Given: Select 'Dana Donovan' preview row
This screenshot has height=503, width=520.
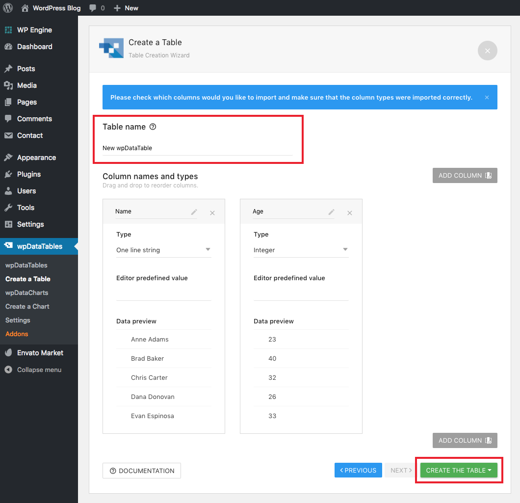Looking at the screenshot, I should [x=163, y=397].
